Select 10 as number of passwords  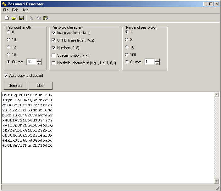pos(127,47)
